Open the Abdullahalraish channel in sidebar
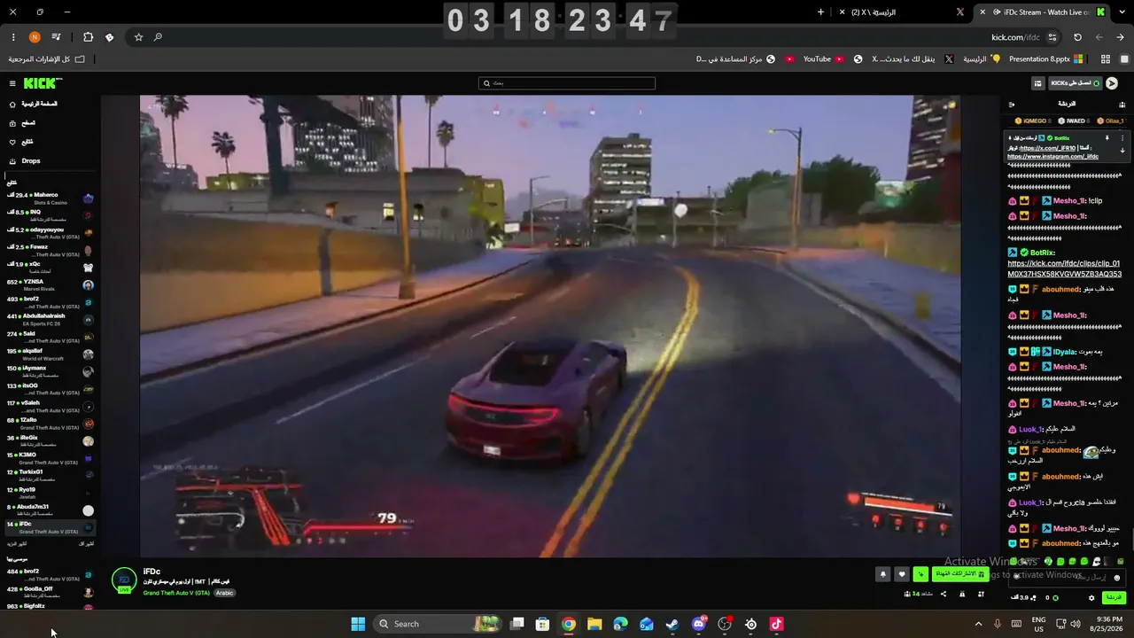Screen dimensions: 1134x638 coord(50,319)
